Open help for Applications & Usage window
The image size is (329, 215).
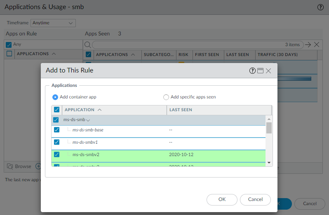coord(320,7)
